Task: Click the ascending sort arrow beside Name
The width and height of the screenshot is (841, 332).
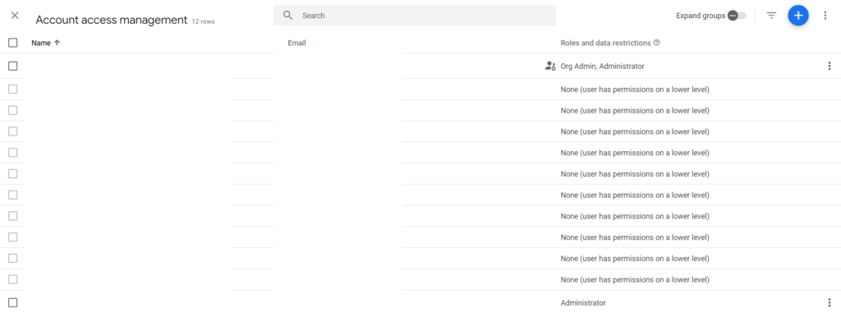Action: point(57,43)
